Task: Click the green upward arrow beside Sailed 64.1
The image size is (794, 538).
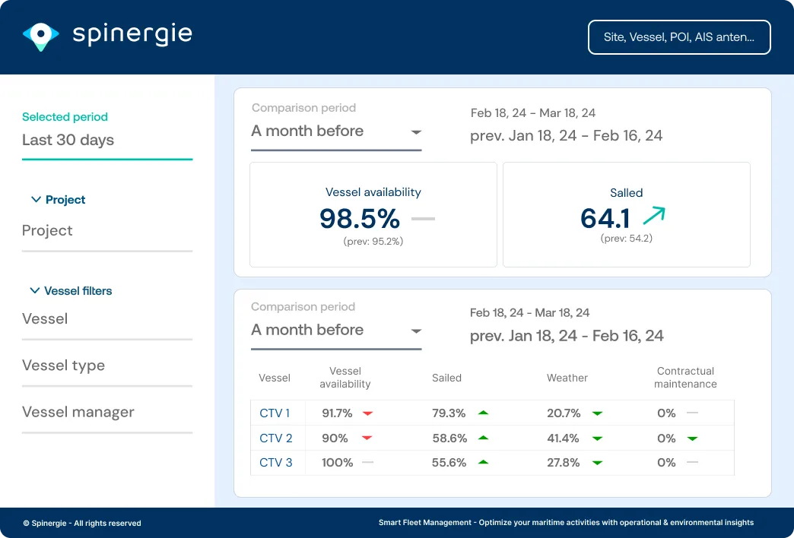Action: (653, 217)
